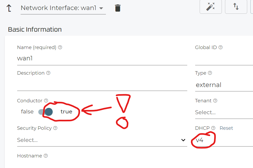253x168 pixels.
Task: Show help for Security Policy
Action: click(55, 128)
